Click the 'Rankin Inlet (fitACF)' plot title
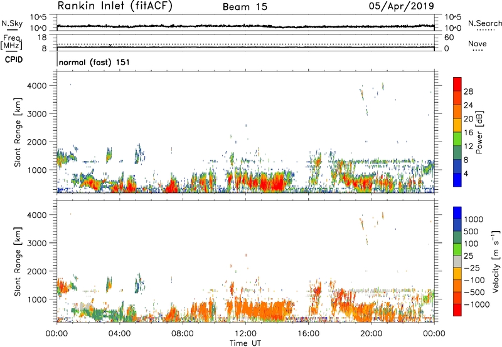 click(115, 6)
